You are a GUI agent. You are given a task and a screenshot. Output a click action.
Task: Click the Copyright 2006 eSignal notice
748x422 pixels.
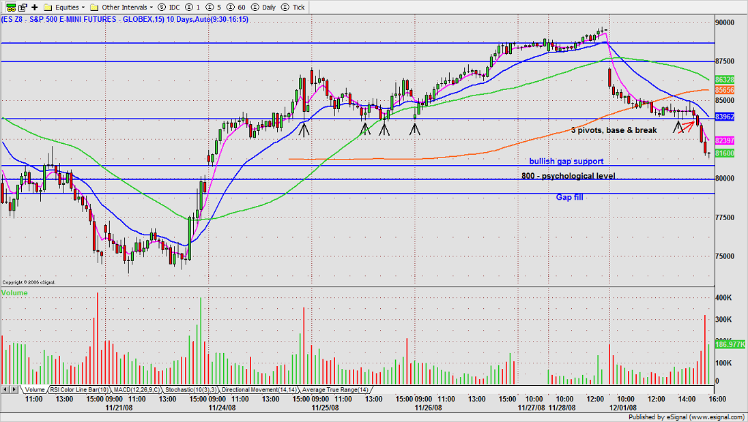click(29, 282)
